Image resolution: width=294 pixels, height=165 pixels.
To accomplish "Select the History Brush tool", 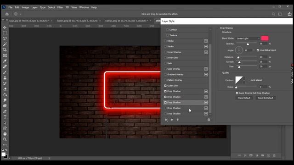I will point(5,83).
